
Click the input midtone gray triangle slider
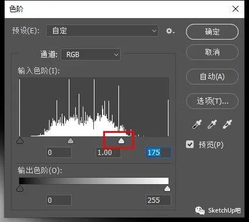[x=71, y=140]
